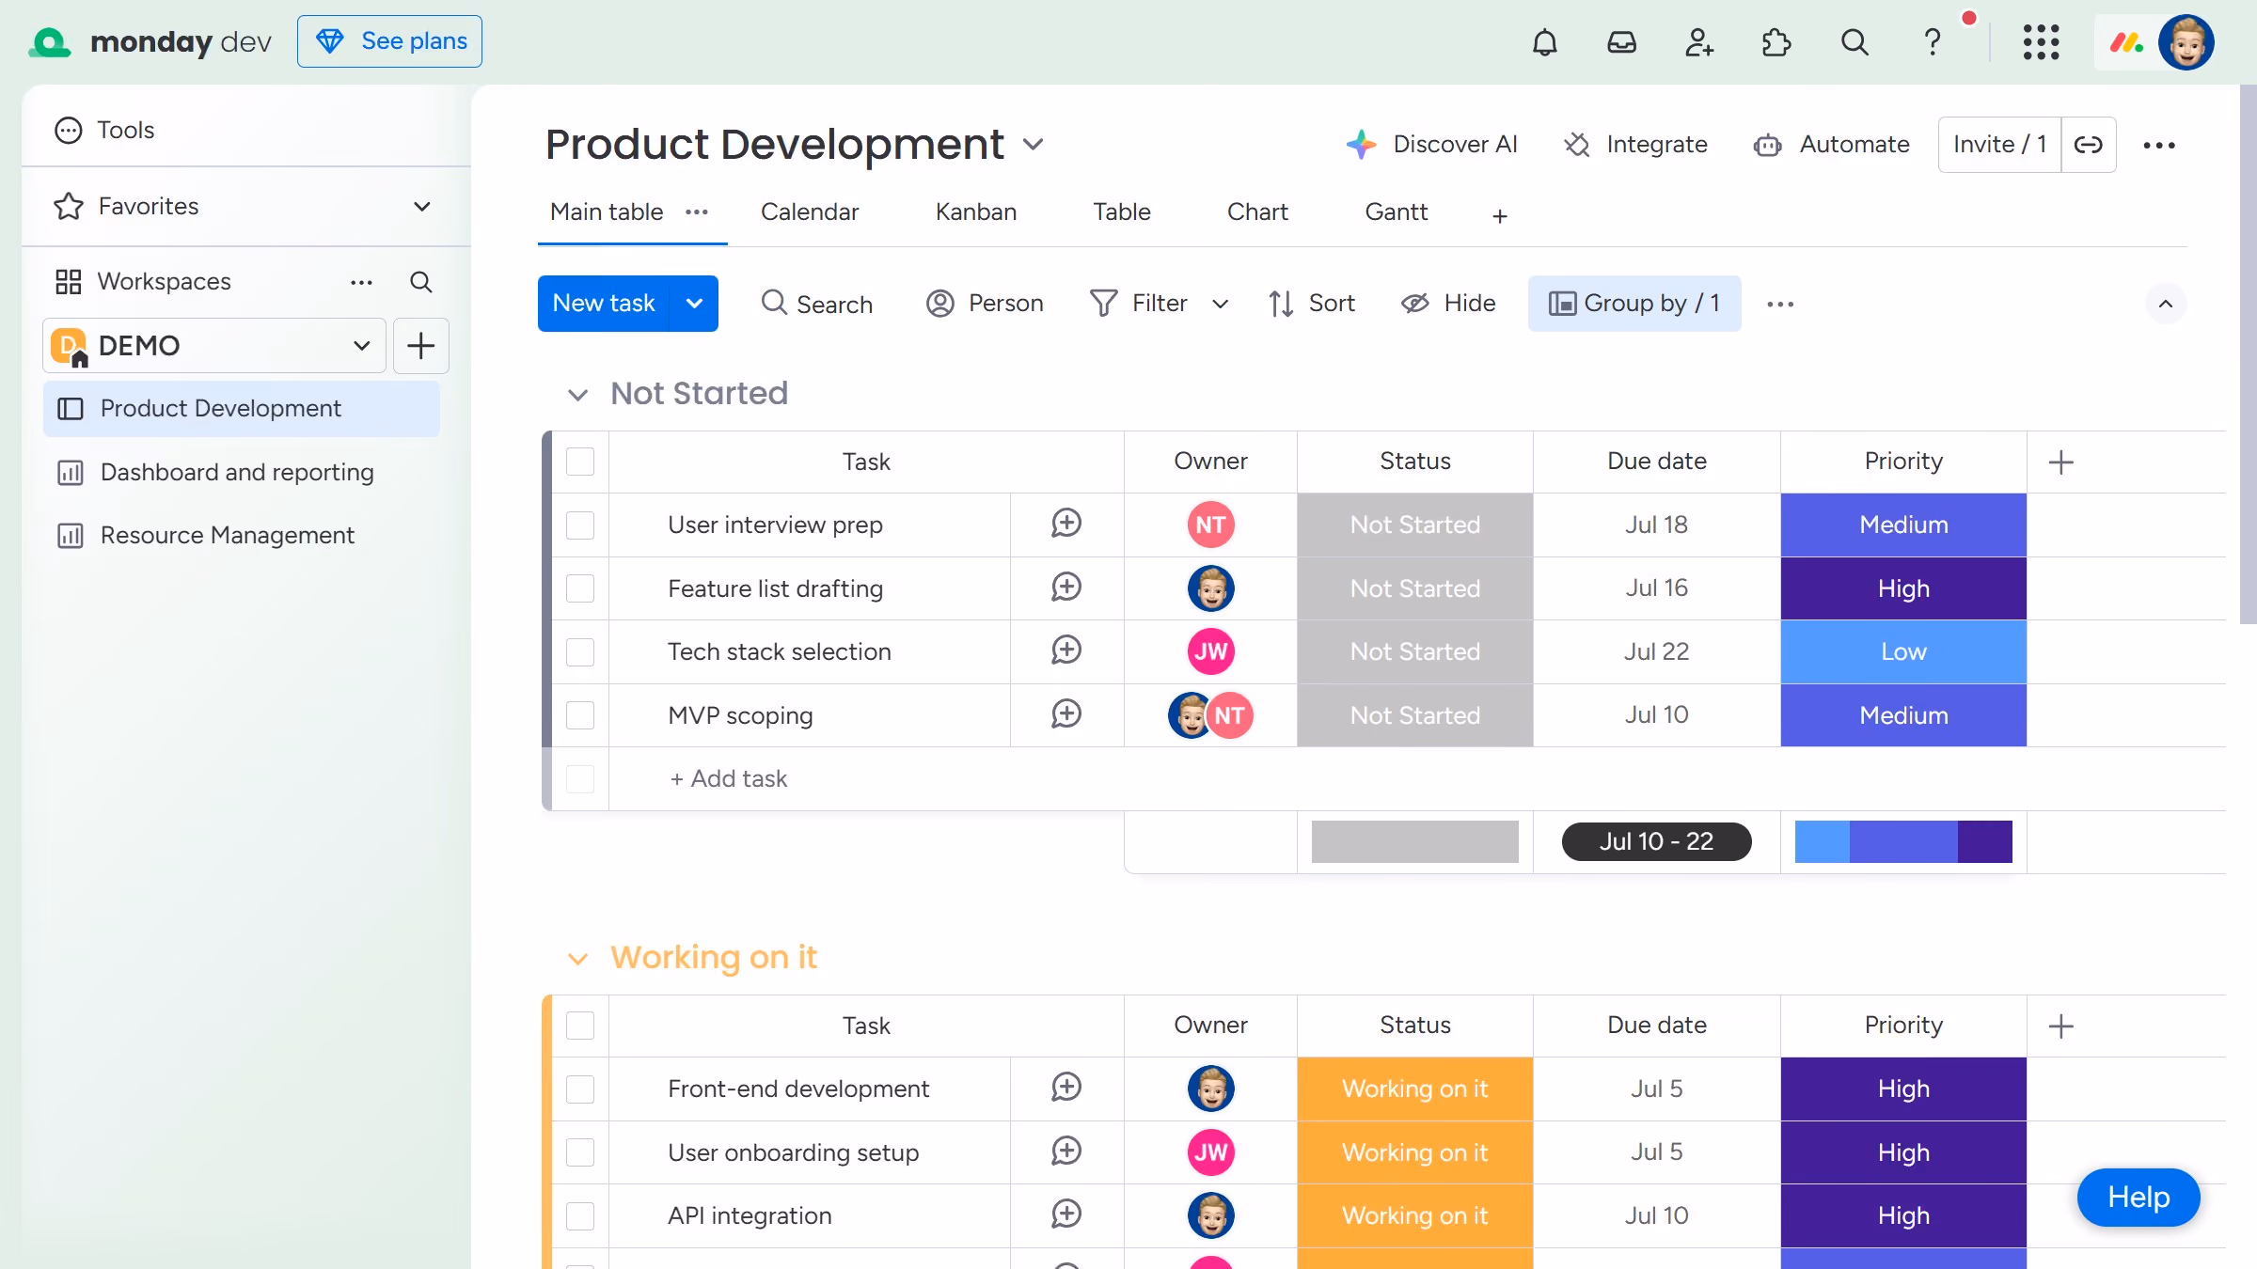This screenshot has height=1269, width=2257.
Task: Add a column in Not Started group
Action: 2060,462
